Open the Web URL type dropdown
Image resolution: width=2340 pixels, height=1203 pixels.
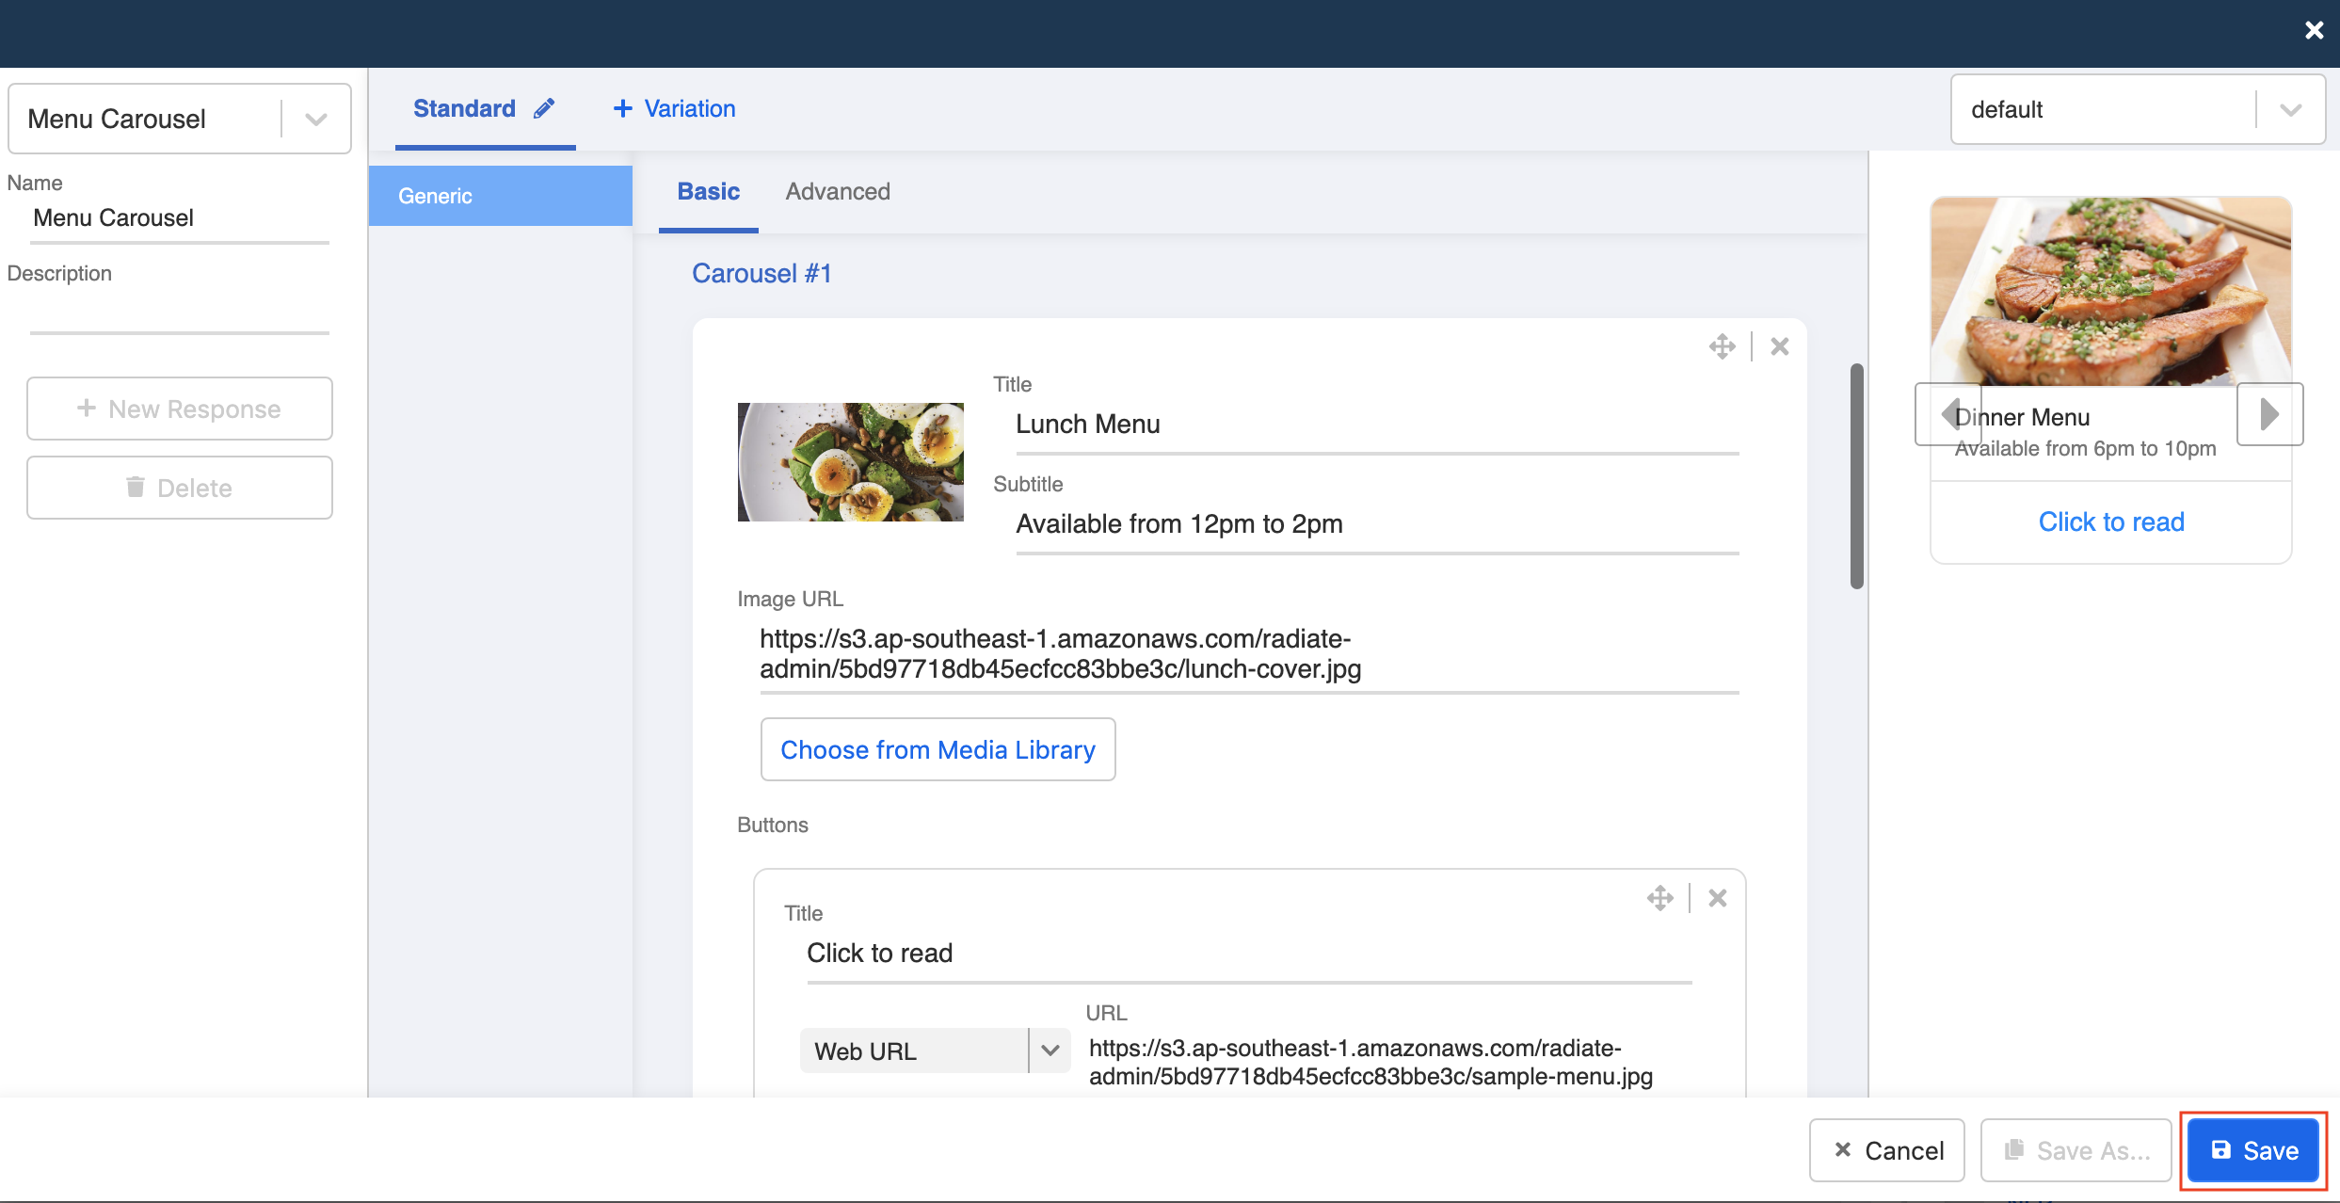click(1049, 1050)
